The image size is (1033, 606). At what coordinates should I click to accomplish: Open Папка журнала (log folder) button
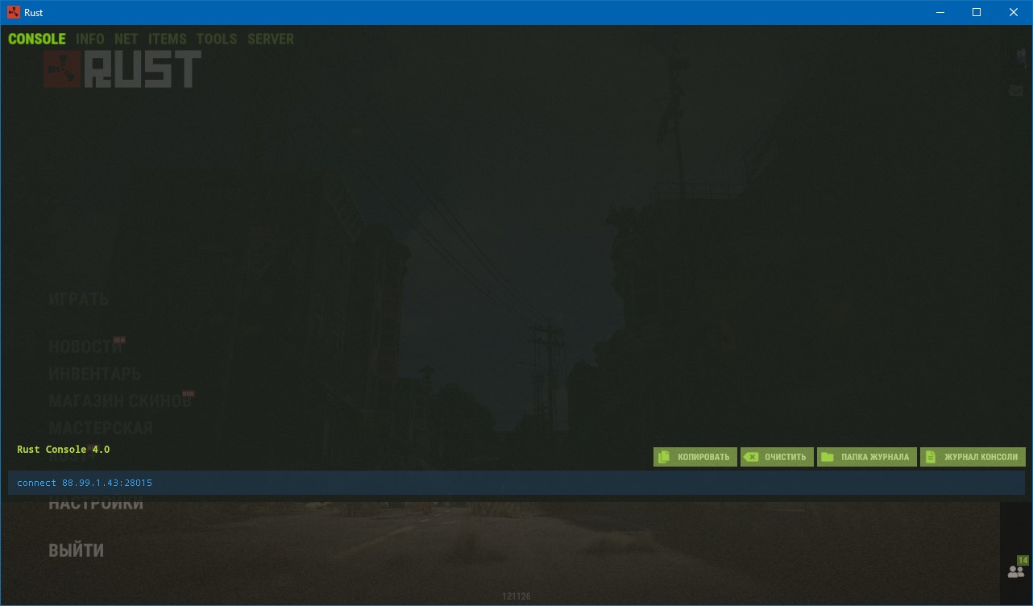[x=866, y=457]
